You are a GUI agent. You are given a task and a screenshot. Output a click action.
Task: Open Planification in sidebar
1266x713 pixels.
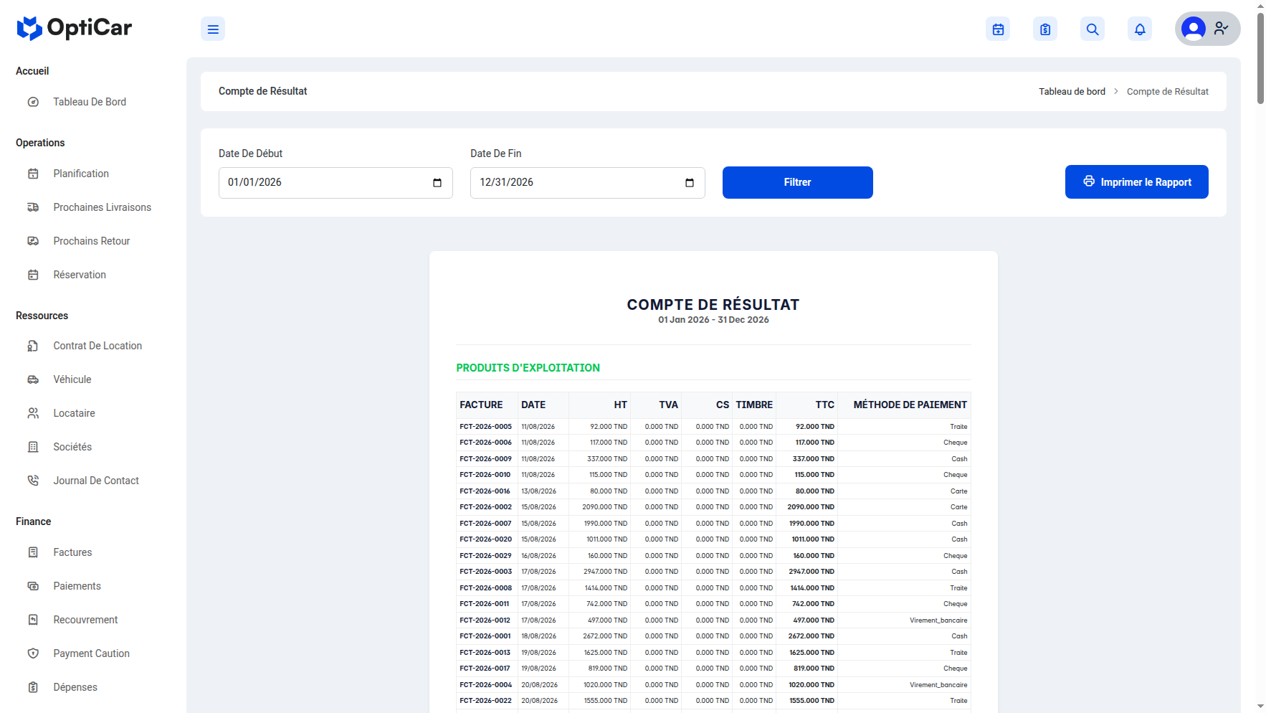pyautogui.click(x=81, y=174)
